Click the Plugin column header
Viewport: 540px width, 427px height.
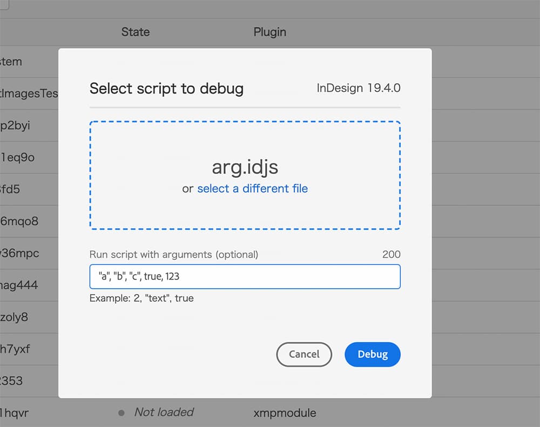269,32
